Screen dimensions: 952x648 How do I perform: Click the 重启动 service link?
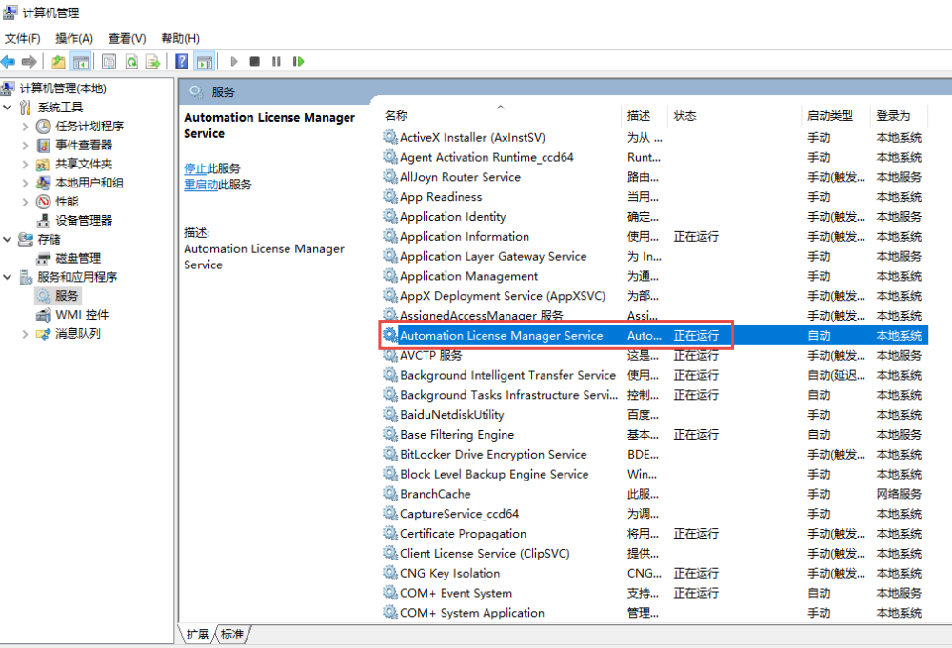[x=201, y=185]
